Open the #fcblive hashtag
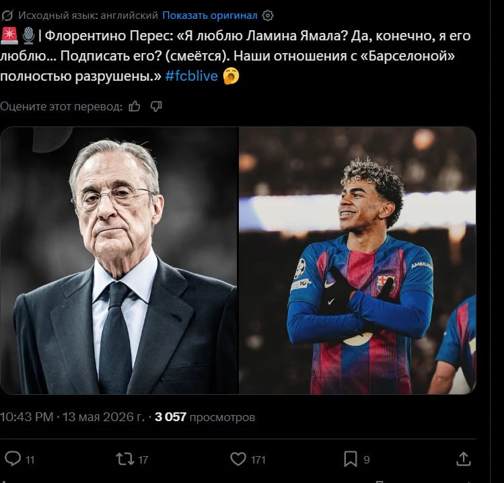The height and width of the screenshot is (483, 504). [192, 76]
